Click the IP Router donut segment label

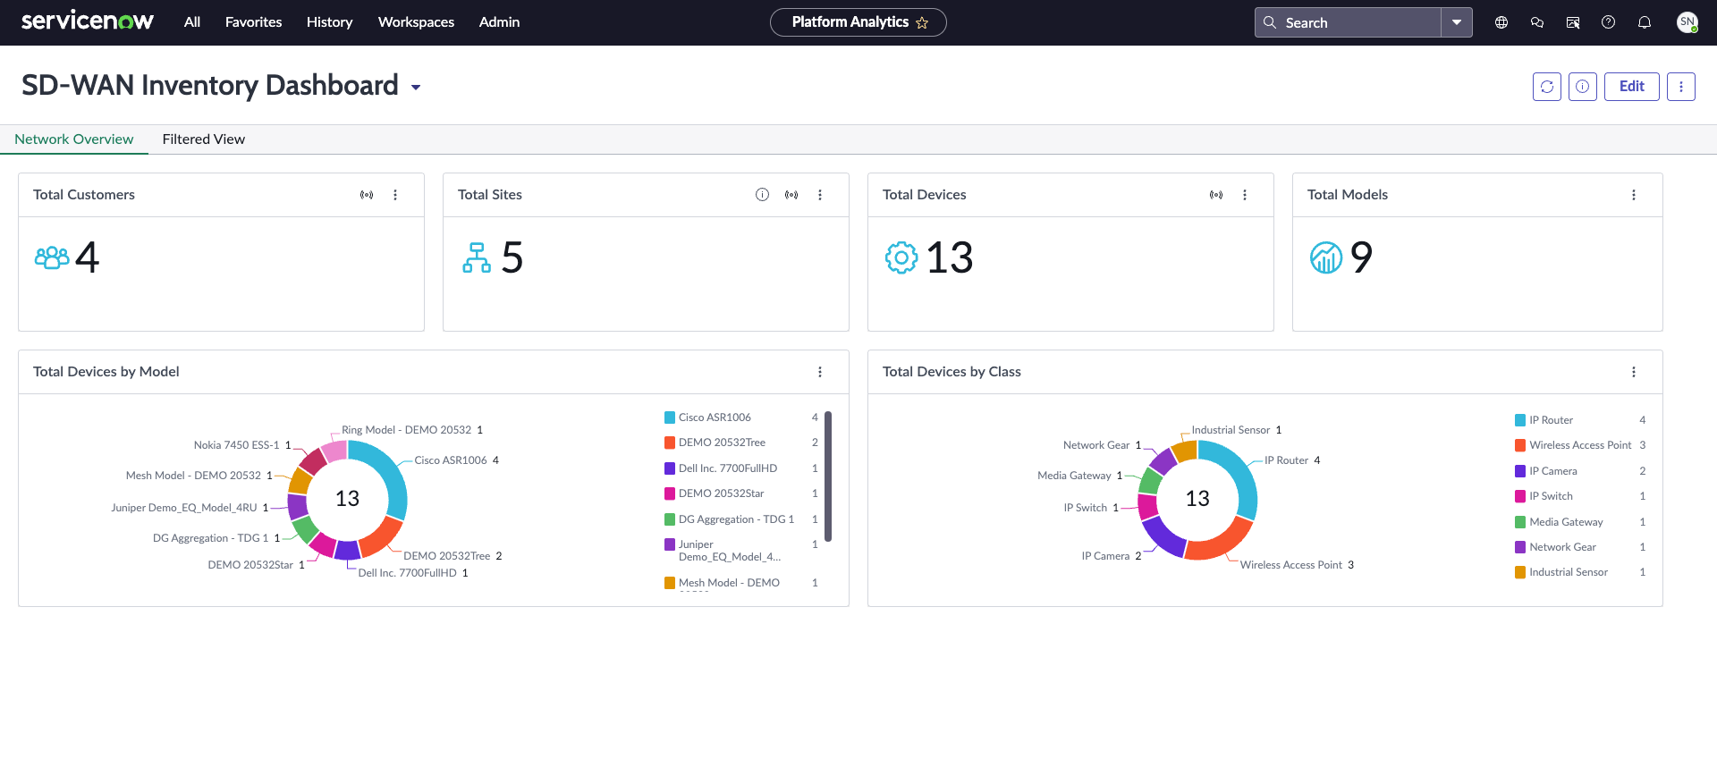pyautogui.click(x=1292, y=460)
